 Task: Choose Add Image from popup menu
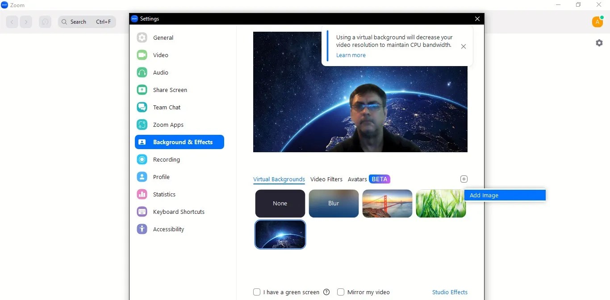click(x=505, y=195)
